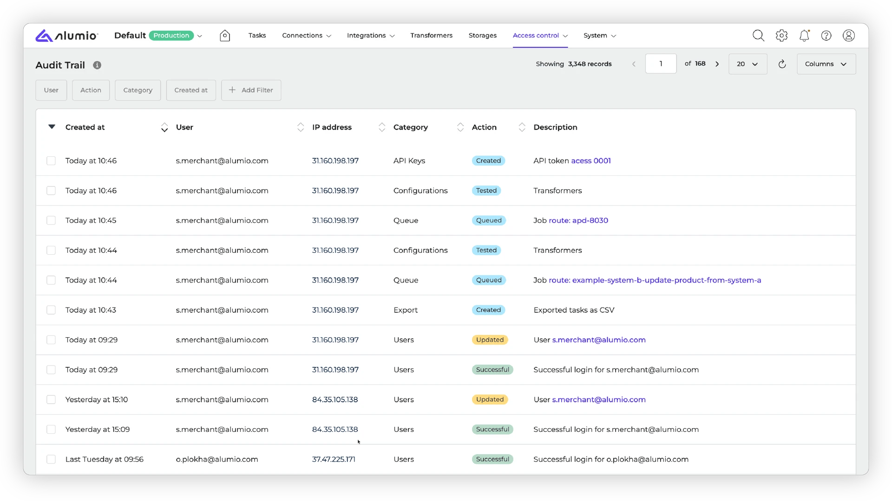The image size is (892, 501).
Task: Expand the Connections menu
Action: pos(307,36)
